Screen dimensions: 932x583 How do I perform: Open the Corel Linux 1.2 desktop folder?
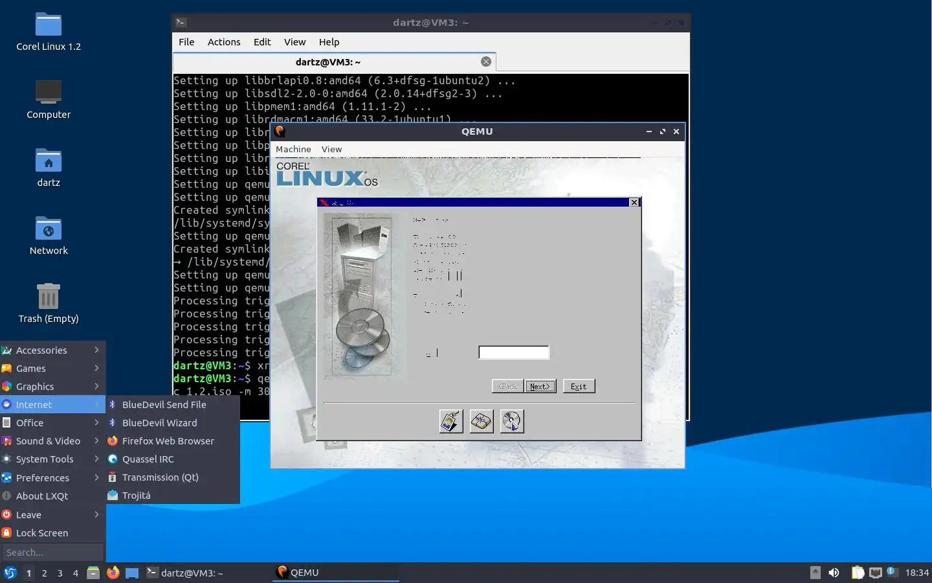click(49, 32)
